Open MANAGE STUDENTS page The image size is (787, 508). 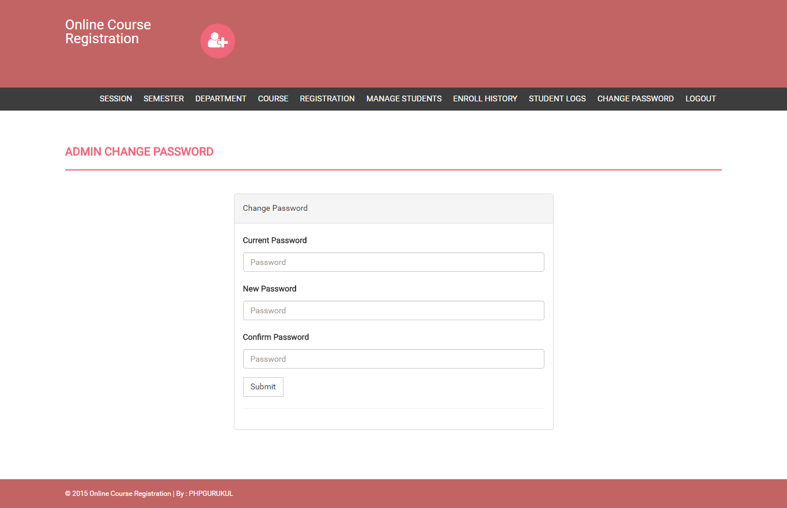(x=404, y=98)
